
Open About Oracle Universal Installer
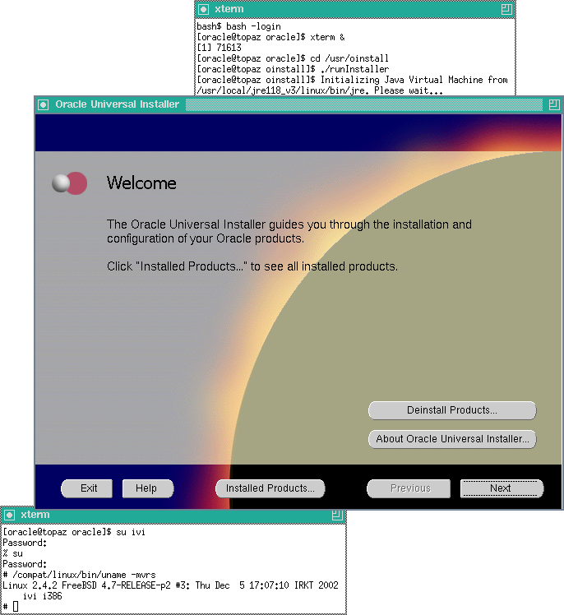pos(451,439)
